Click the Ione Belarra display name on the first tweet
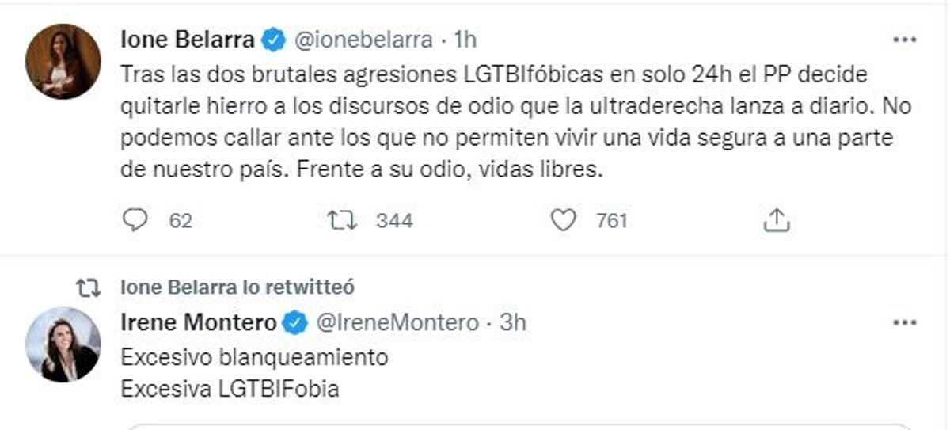The width and height of the screenshot is (950, 430). pyautogui.click(x=188, y=40)
